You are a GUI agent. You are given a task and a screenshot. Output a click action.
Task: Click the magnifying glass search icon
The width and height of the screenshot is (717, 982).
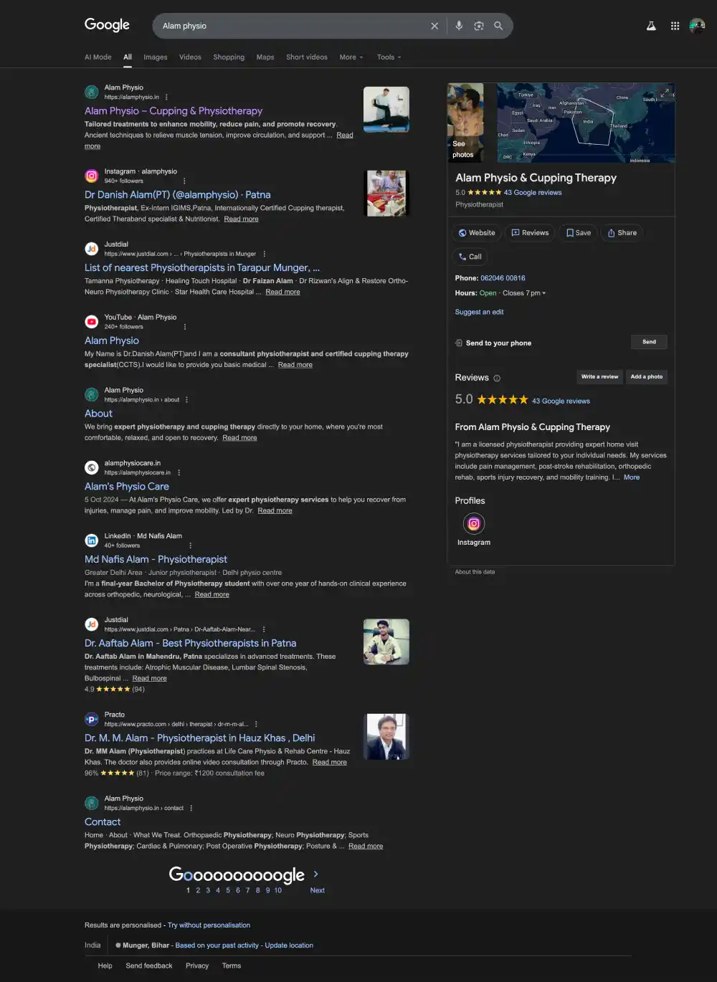[498, 26]
